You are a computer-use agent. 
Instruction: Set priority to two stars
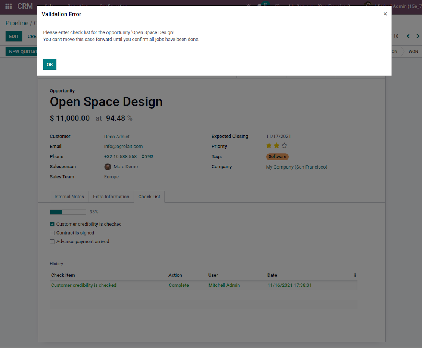point(277,146)
